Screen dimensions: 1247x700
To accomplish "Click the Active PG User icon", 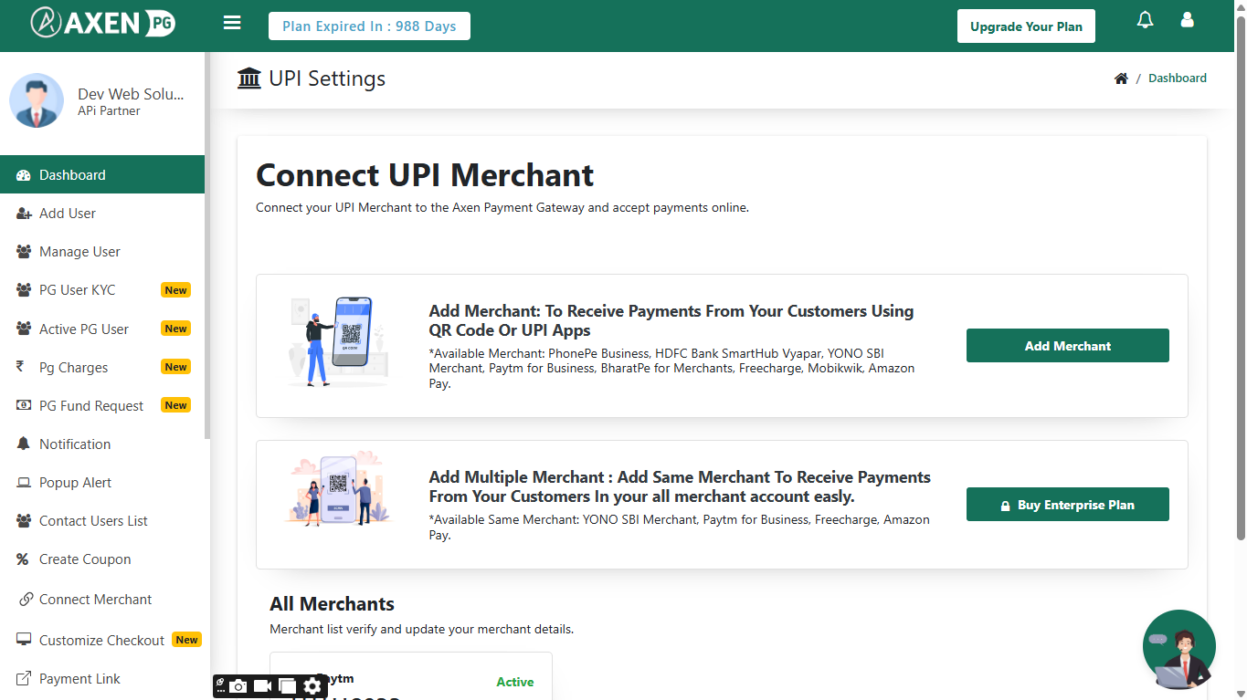I will (x=24, y=329).
